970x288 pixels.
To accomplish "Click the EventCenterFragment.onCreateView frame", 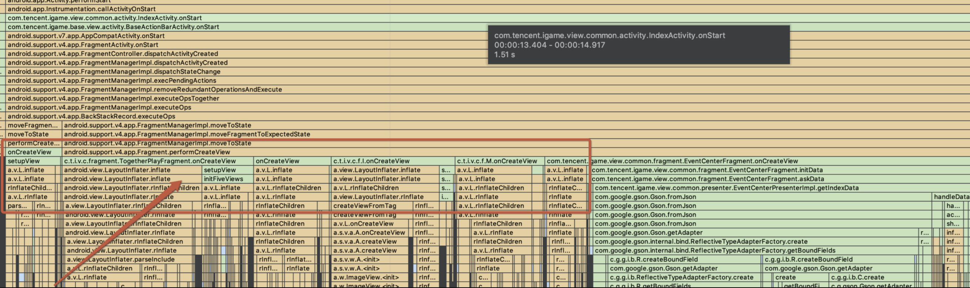I will [x=757, y=161].
